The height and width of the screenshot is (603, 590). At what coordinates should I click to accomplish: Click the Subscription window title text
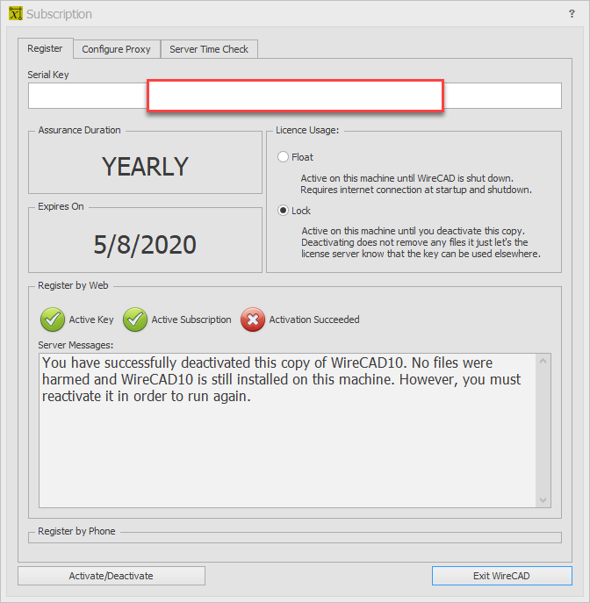click(59, 14)
